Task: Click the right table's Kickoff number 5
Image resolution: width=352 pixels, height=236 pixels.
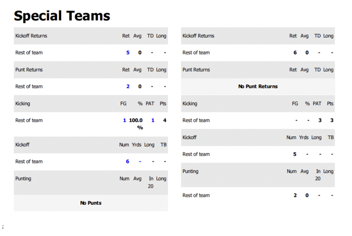Action: coord(295,154)
